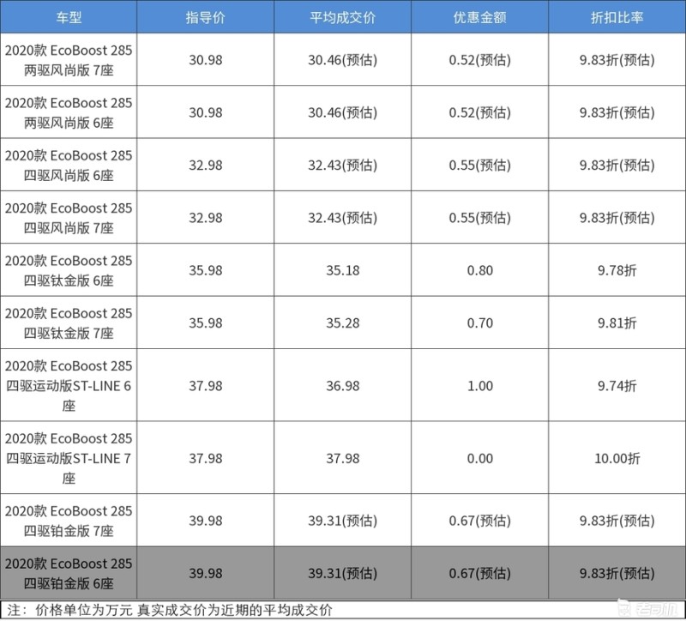The image size is (686, 621).
Task: Click 9.83折(预估) in the 两驱风尚版 7座 row
Action: point(617,60)
